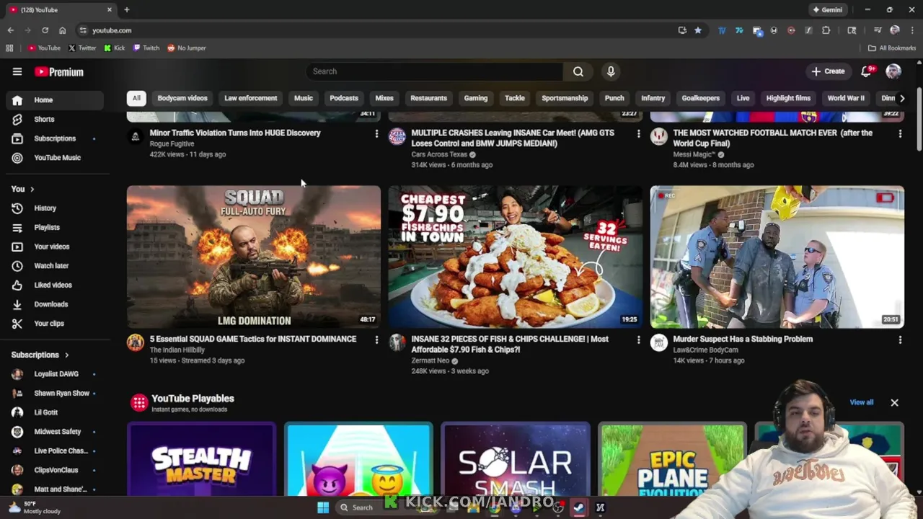Open YouTube Music in the sidebar

click(55, 158)
